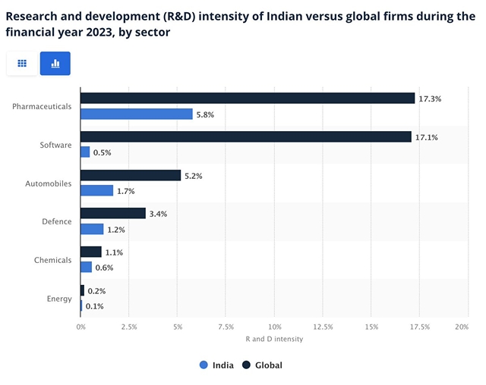Click the Chemicals sector label
486x385 pixels.
coord(52,260)
